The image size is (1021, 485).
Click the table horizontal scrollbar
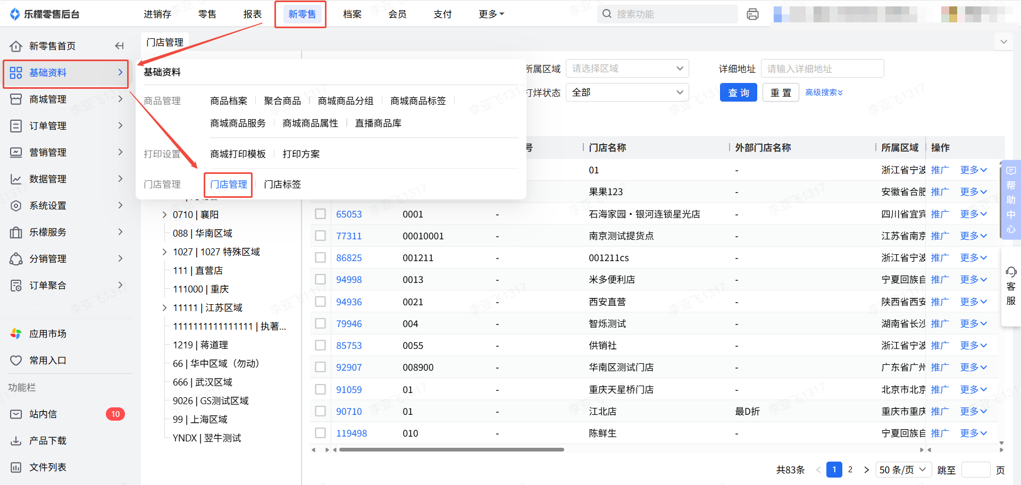click(451, 450)
